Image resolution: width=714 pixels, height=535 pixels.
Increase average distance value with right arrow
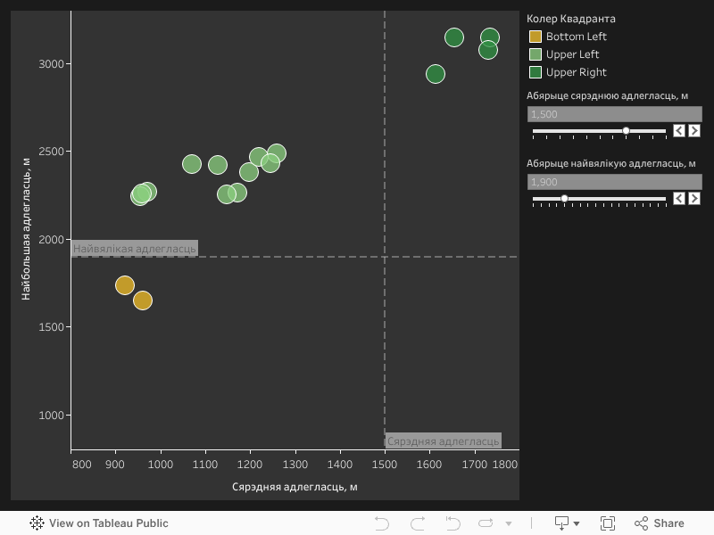(x=693, y=131)
